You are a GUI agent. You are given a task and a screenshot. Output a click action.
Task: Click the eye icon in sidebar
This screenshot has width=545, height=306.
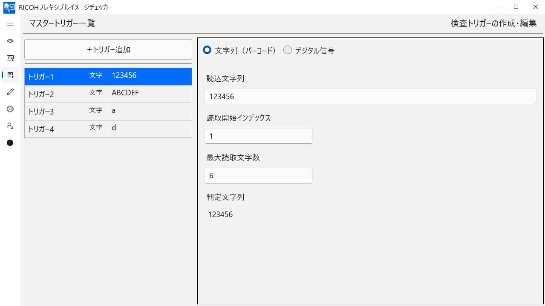pyautogui.click(x=10, y=41)
